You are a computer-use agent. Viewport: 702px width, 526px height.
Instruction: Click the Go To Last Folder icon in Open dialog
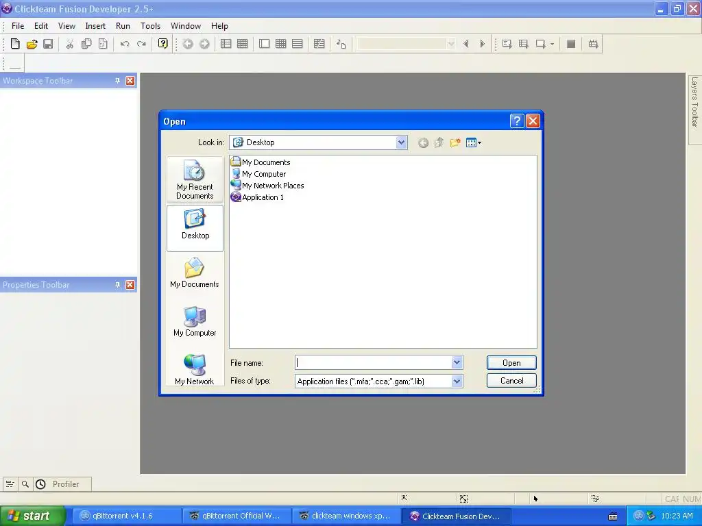(423, 142)
